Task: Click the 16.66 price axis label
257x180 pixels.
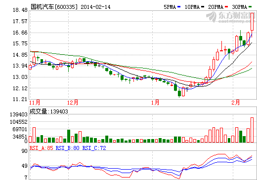Action: tap(20, 33)
